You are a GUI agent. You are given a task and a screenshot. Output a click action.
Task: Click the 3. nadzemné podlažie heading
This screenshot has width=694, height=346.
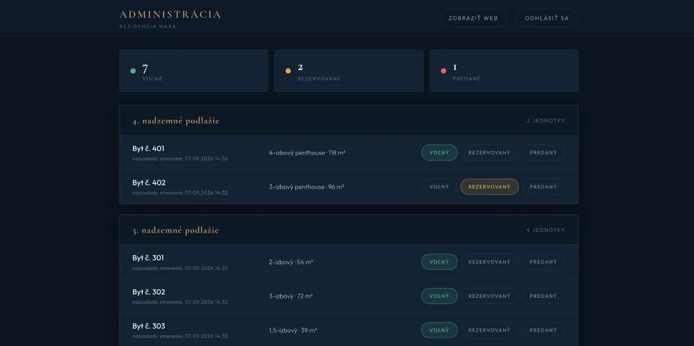[x=175, y=230]
